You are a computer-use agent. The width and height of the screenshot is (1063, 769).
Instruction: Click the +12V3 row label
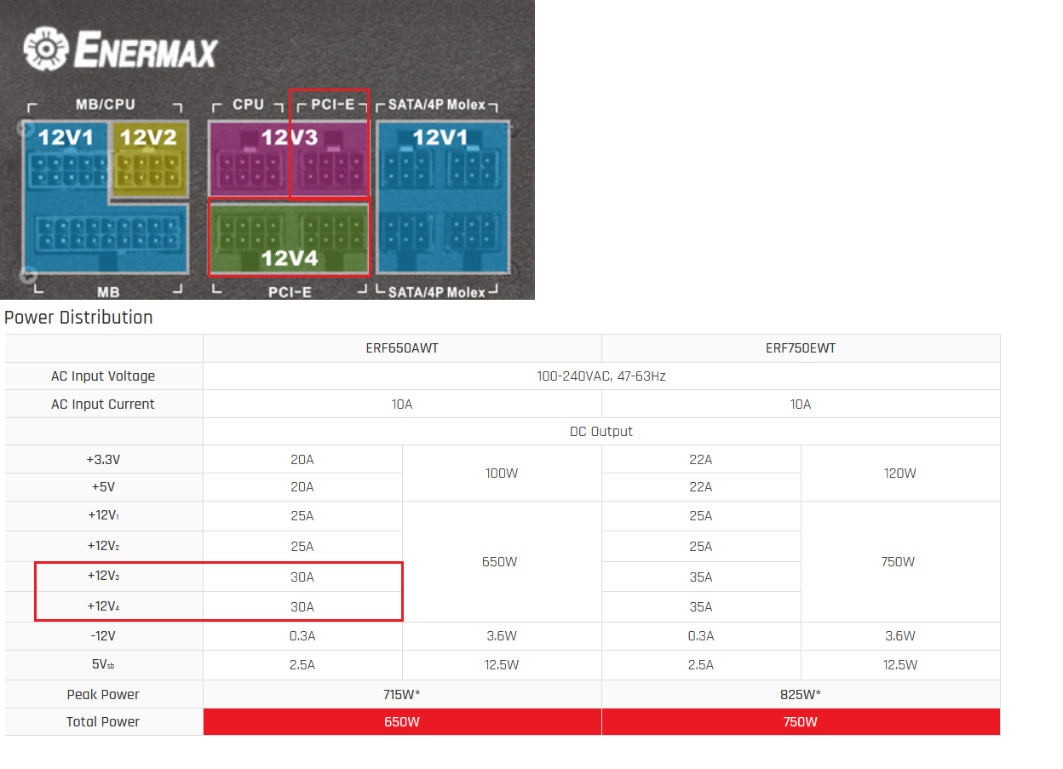103,577
